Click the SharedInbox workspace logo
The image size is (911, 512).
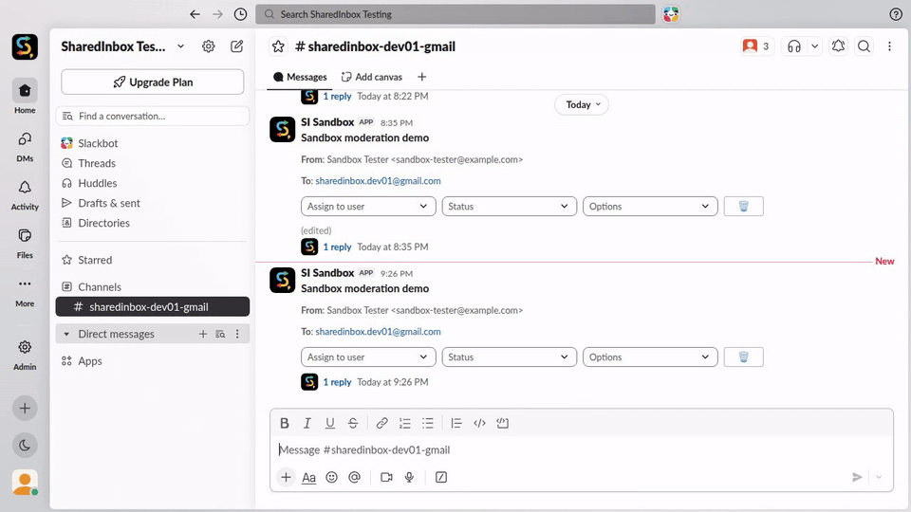pyautogui.click(x=25, y=47)
